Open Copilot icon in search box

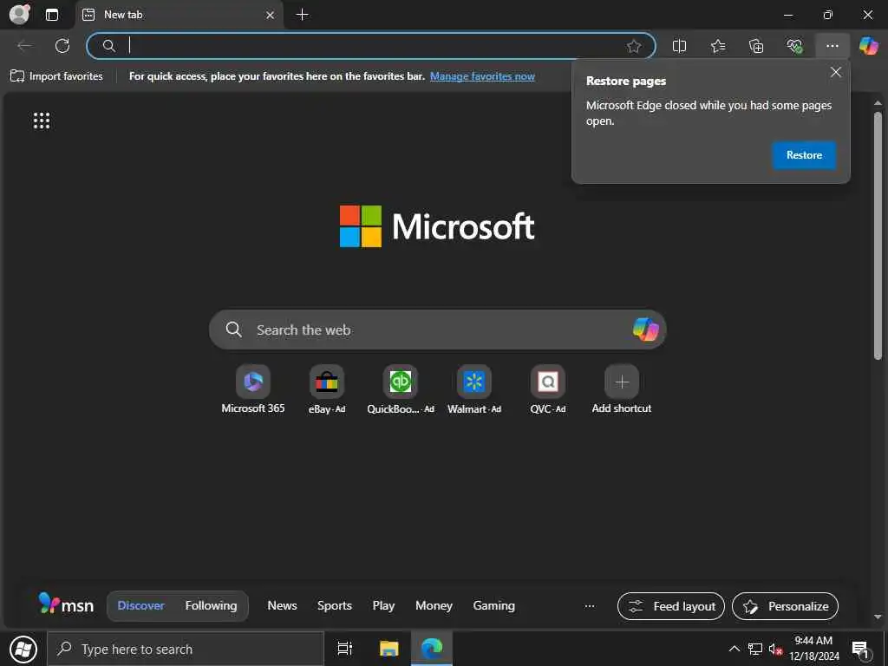click(645, 329)
